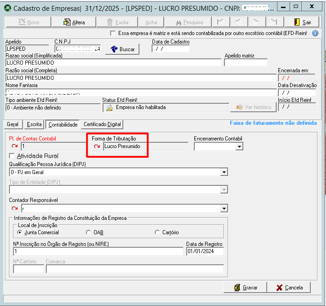The image size is (326, 306).
Task: Select the OAB radio button
Action: 89,232
